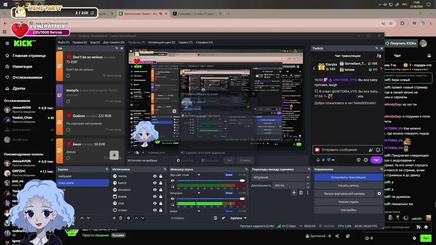Hide the avatar source
Viewport: 436px width, 245px height.
click(x=155, y=197)
